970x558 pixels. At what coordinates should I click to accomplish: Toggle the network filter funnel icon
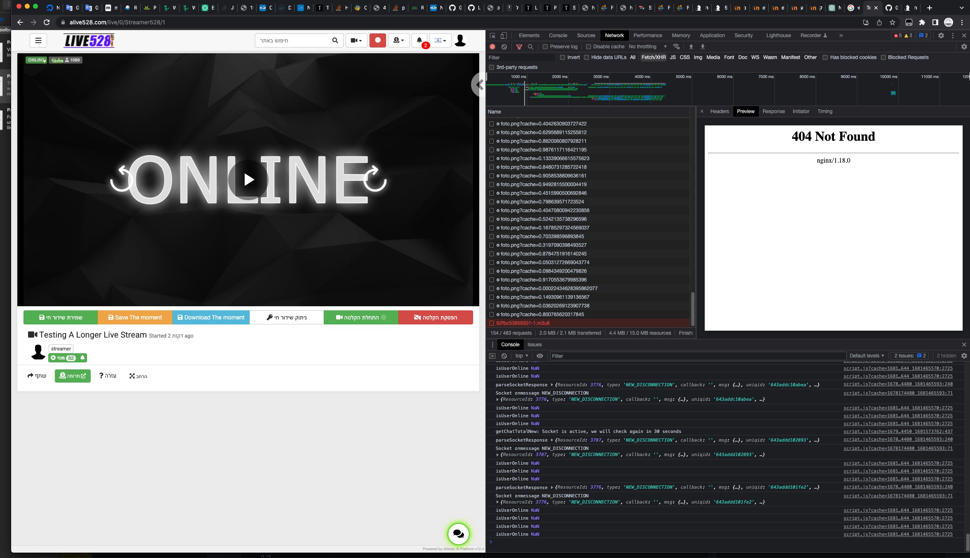tap(519, 47)
